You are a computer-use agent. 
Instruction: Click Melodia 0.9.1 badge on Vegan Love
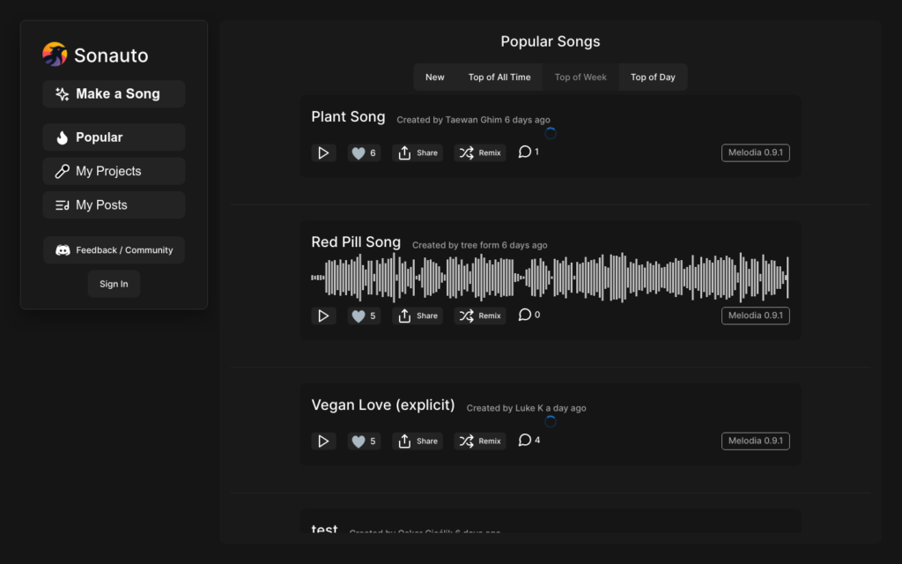pyautogui.click(x=755, y=442)
